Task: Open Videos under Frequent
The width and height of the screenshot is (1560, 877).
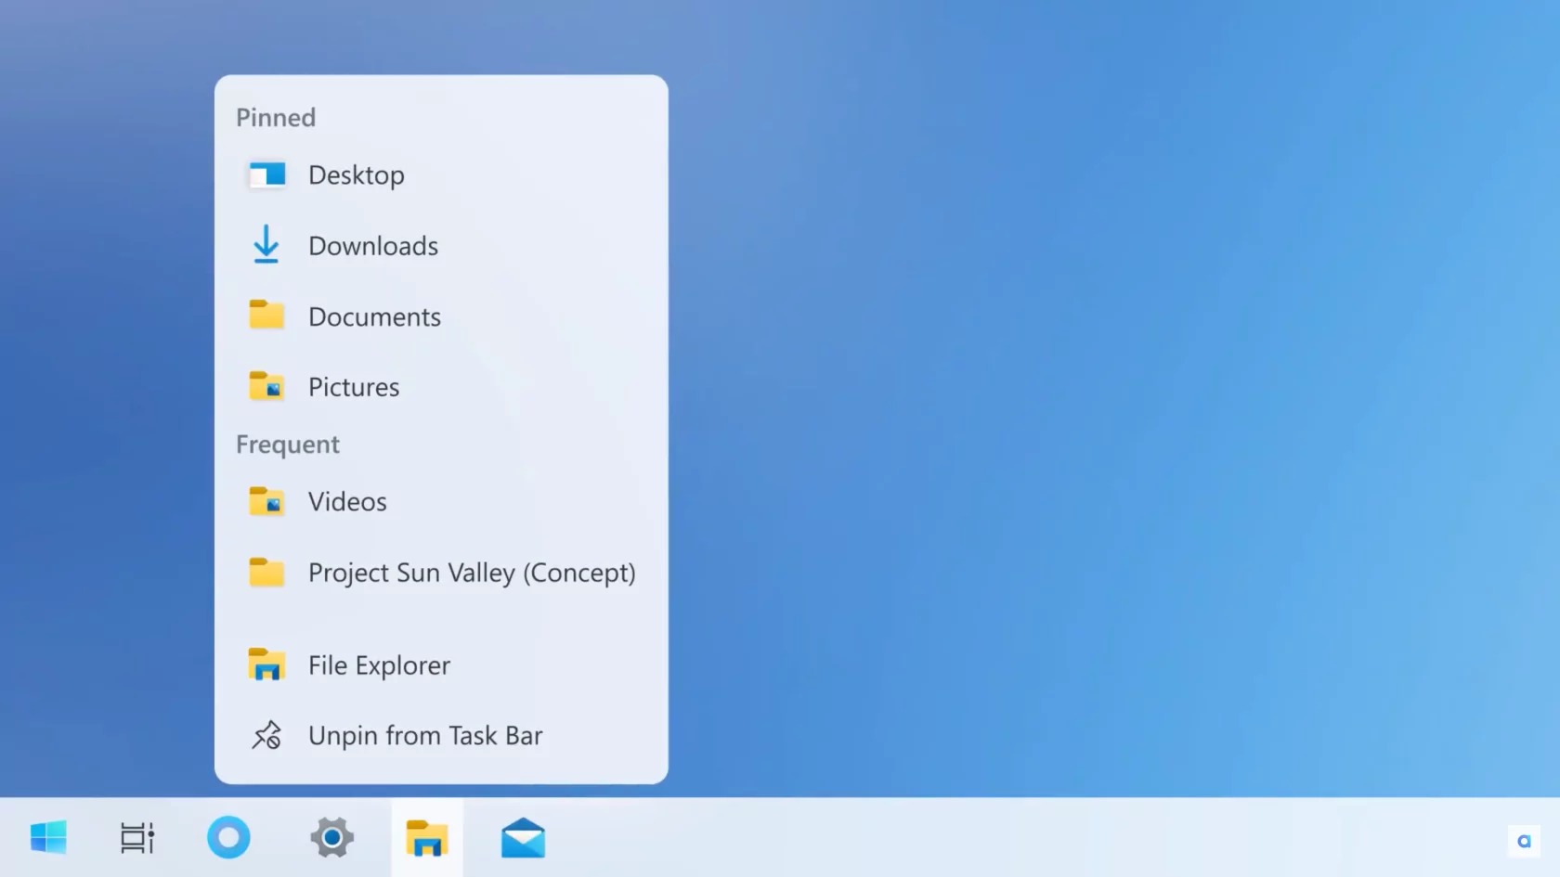Action: point(347,502)
